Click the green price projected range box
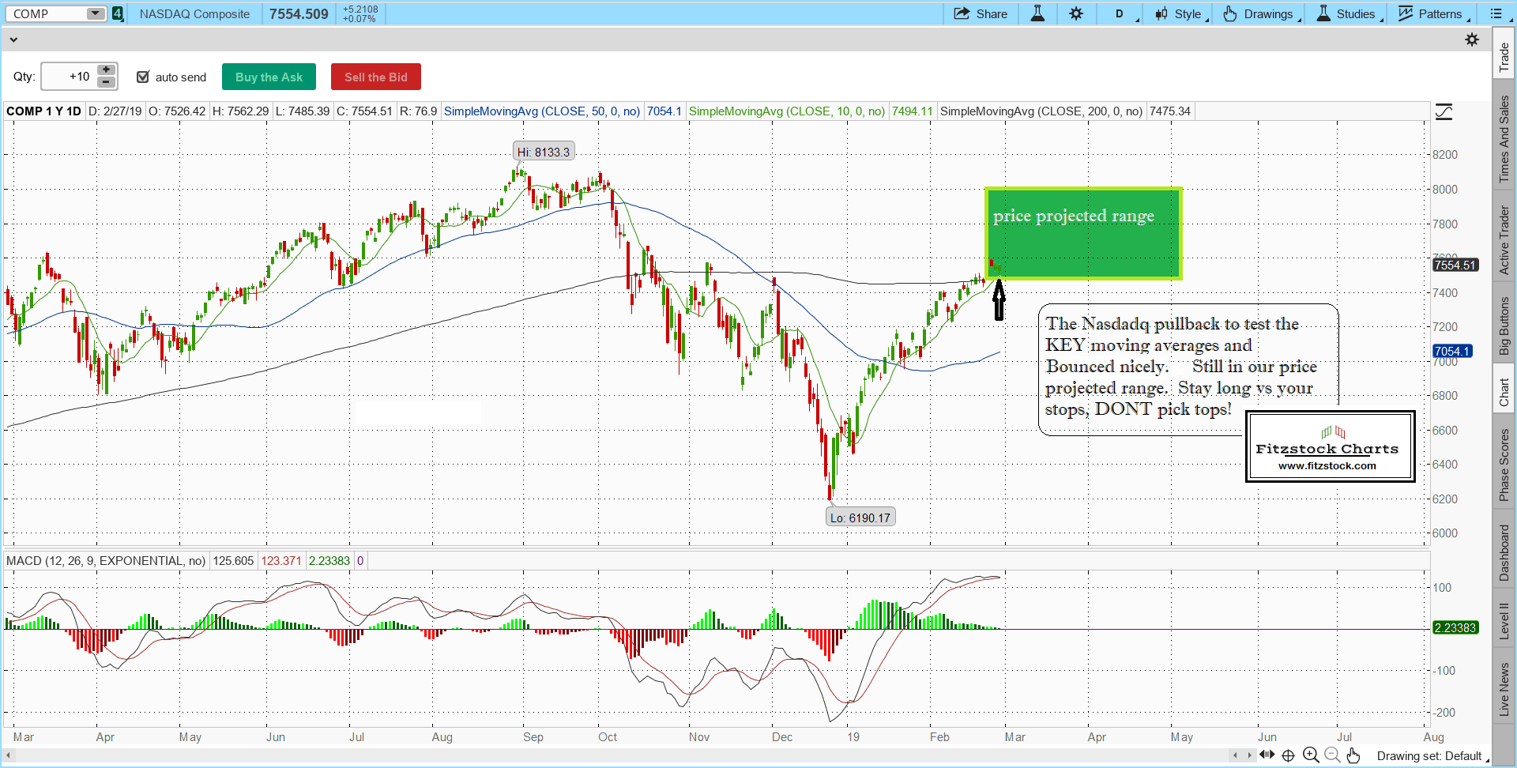 pyautogui.click(x=1082, y=233)
